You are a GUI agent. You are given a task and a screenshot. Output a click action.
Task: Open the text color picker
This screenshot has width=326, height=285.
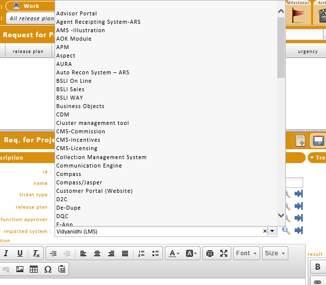pyautogui.click(x=174, y=253)
